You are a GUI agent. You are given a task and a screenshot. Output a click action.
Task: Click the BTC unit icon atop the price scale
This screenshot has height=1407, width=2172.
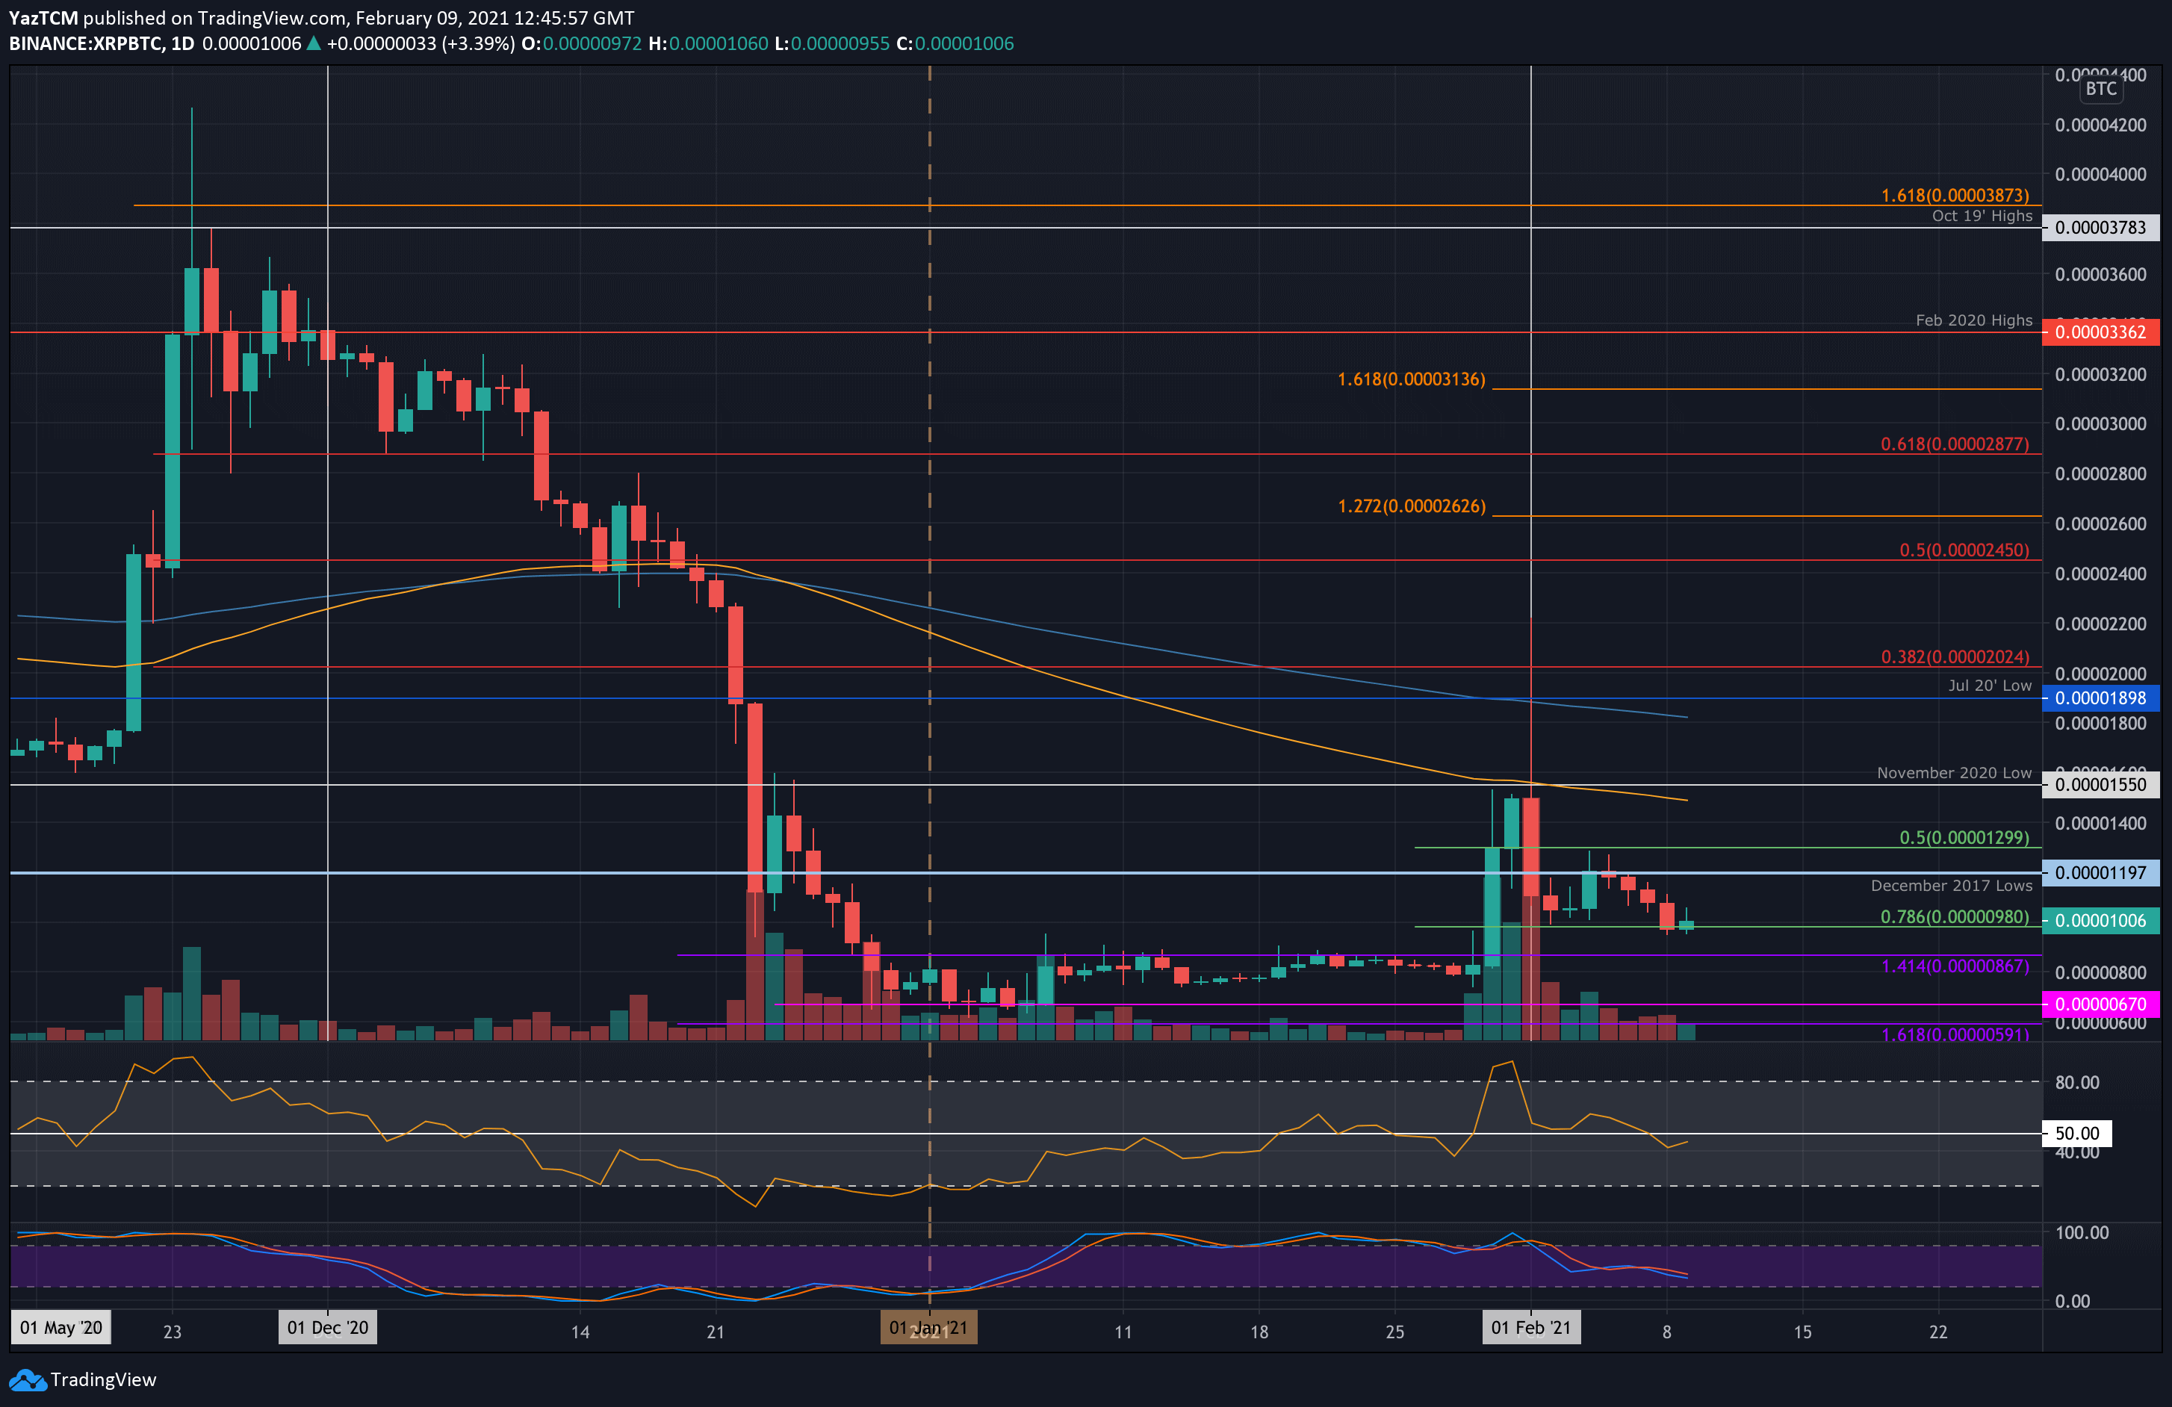click(2102, 89)
